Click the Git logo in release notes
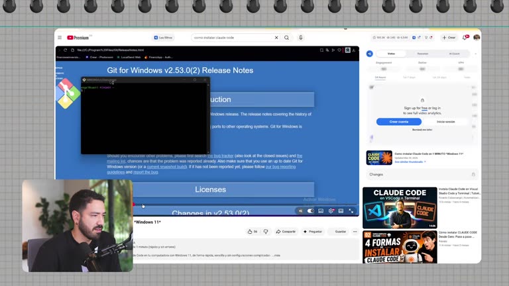Screen dimensions: 509x286 pos(67,93)
